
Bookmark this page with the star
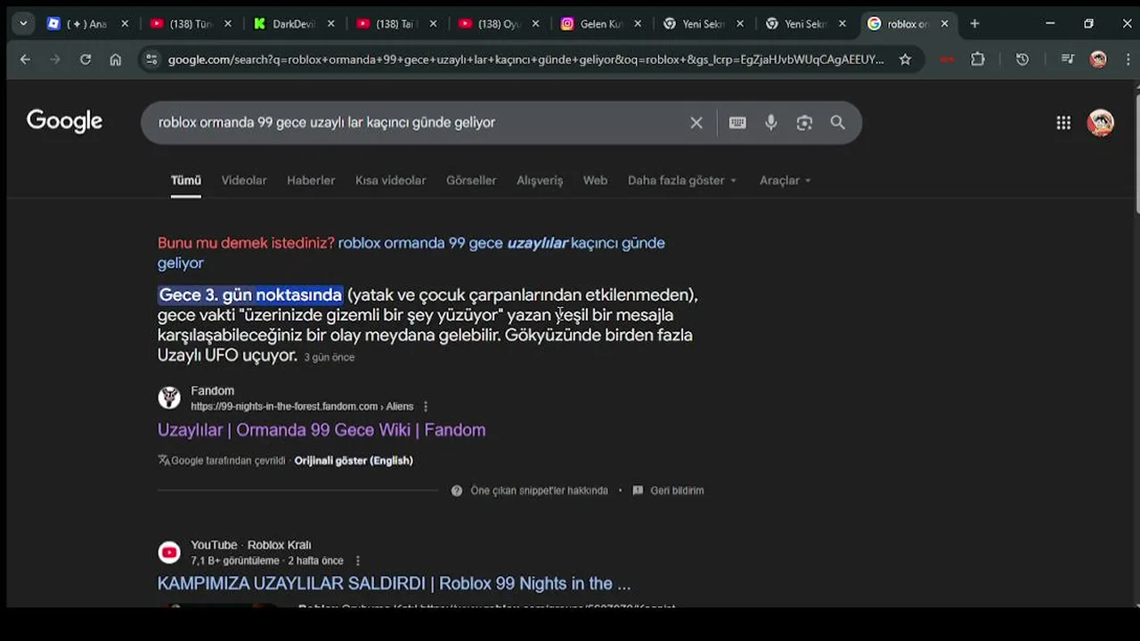[x=905, y=60]
